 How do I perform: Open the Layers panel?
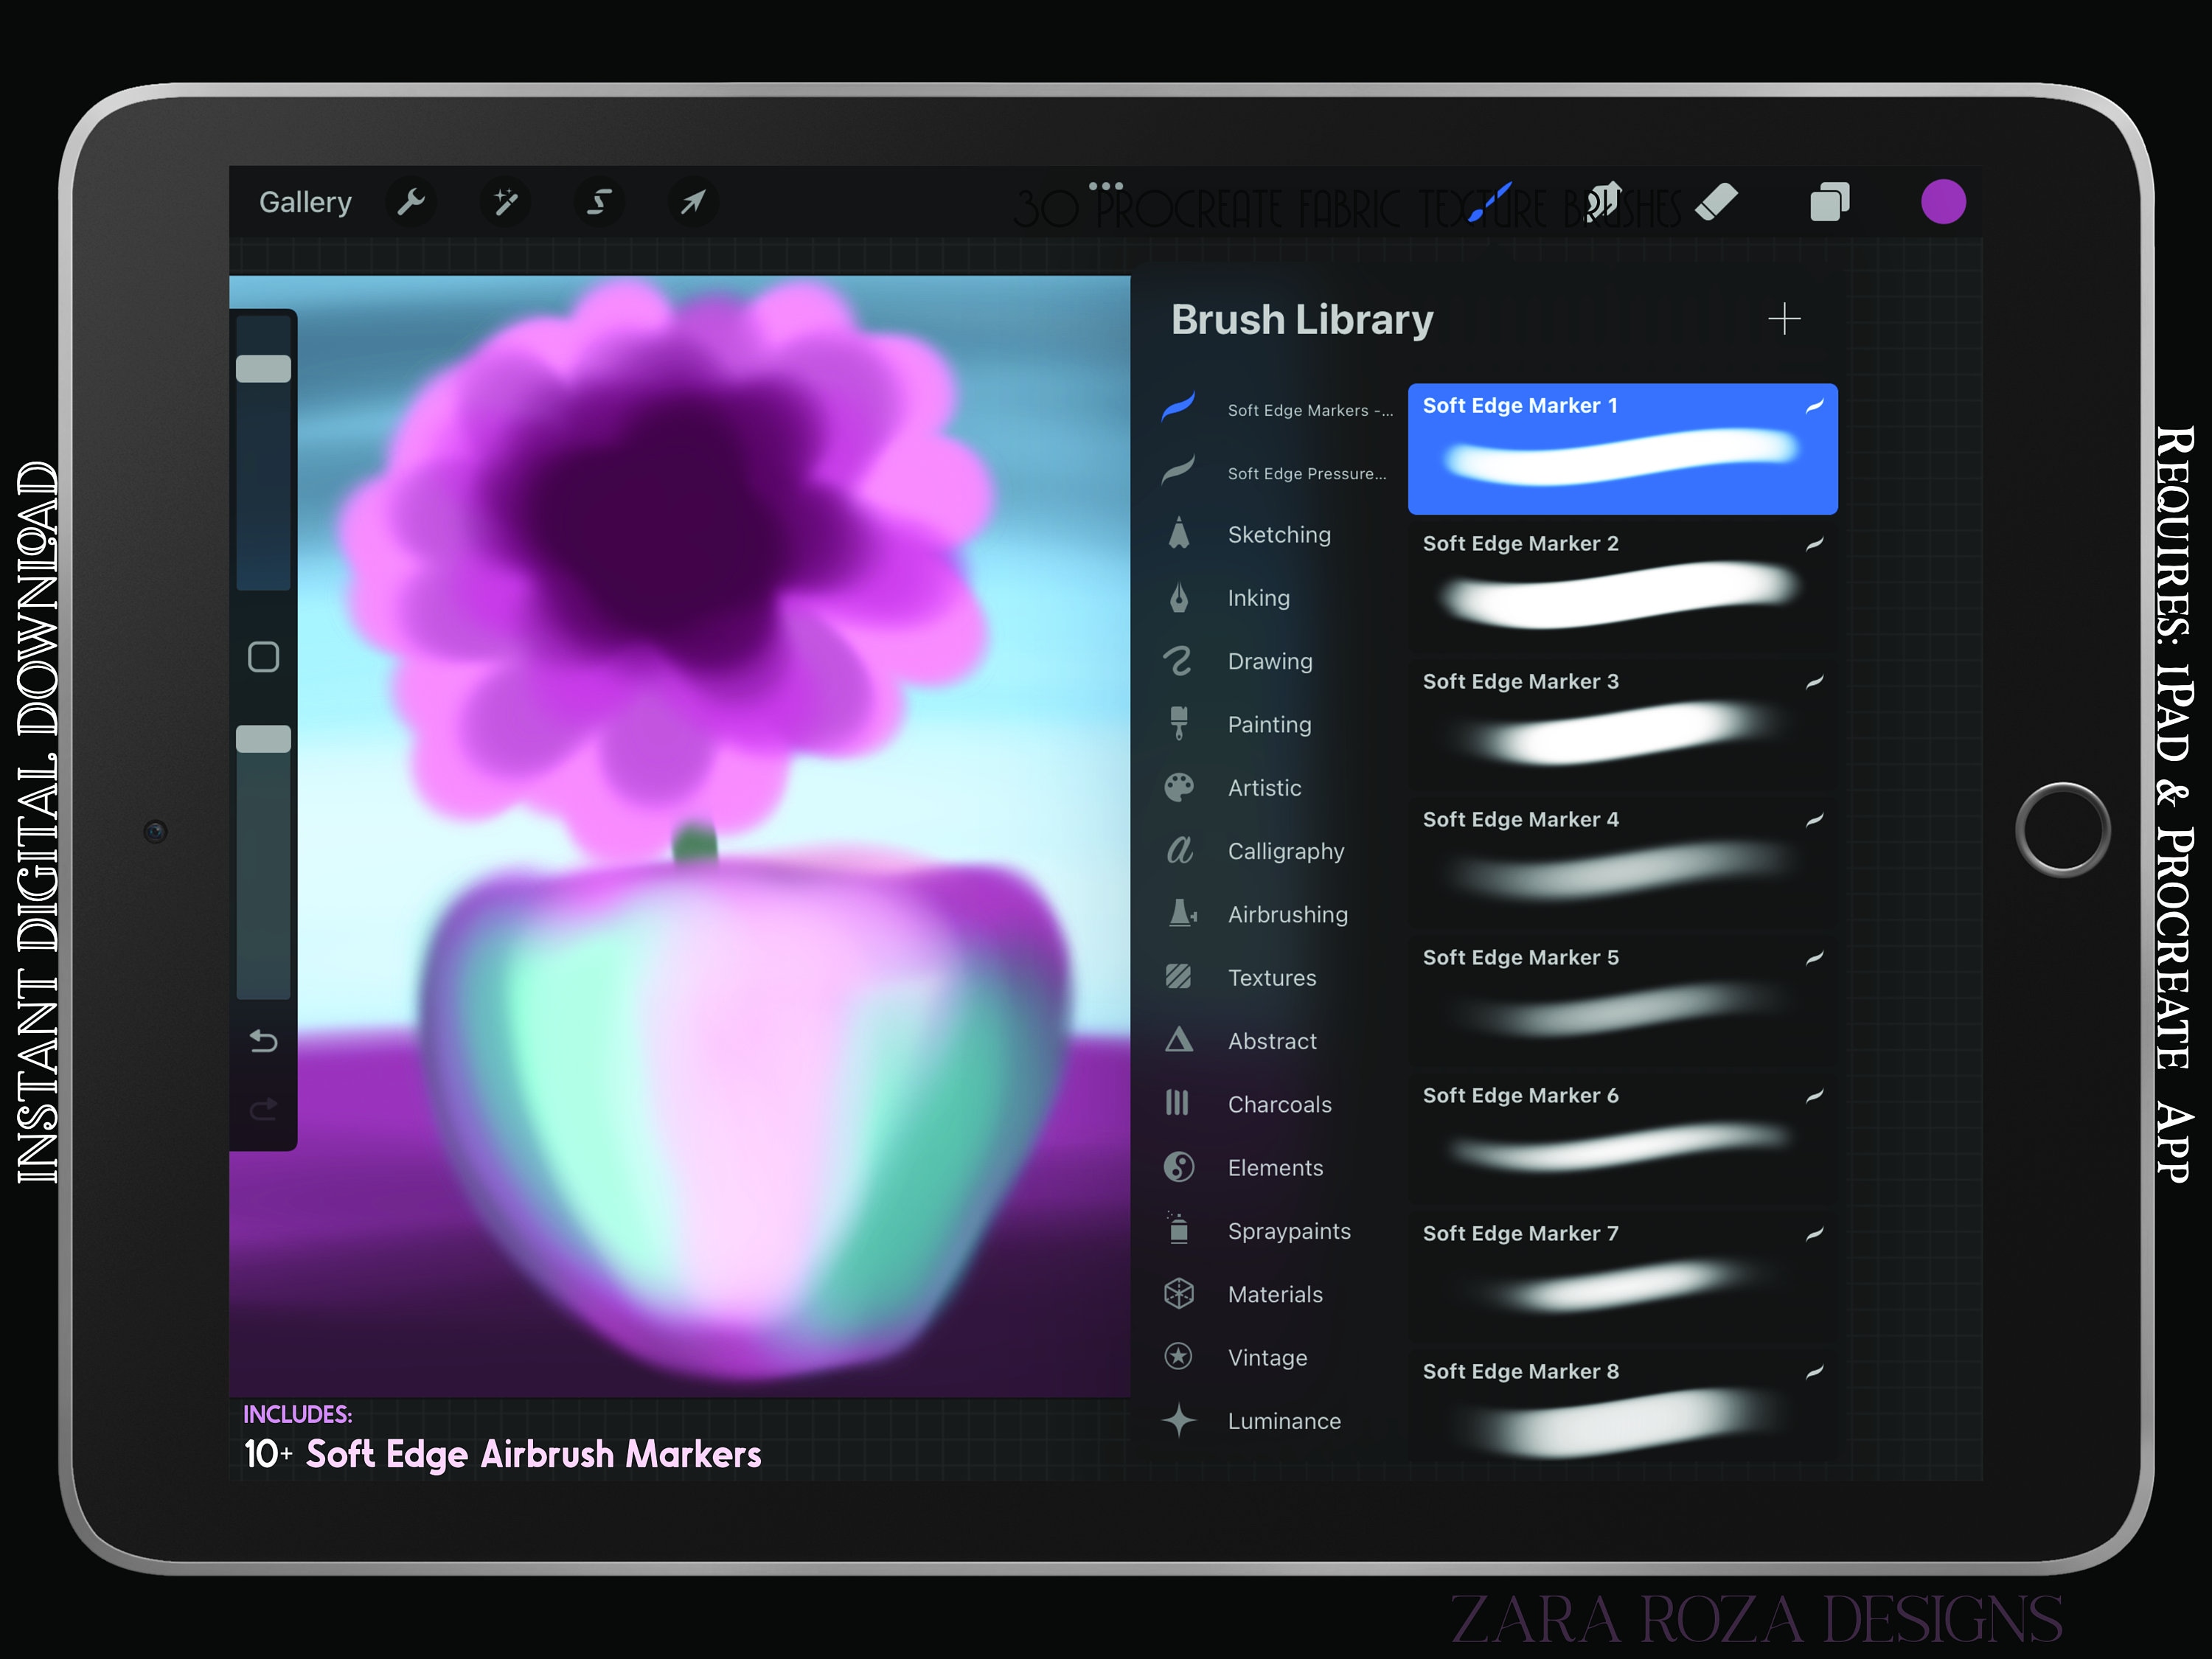point(1829,202)
